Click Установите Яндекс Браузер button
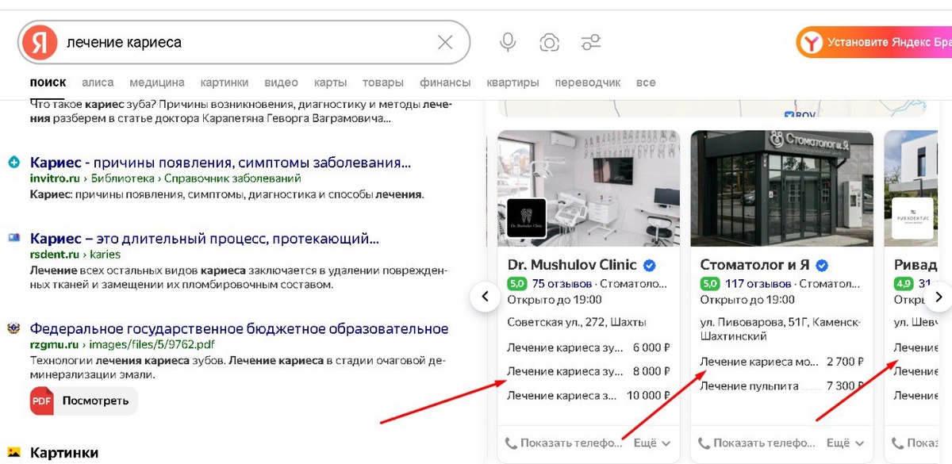Screen dimensions: 952x464 click(x=874, y=43)
